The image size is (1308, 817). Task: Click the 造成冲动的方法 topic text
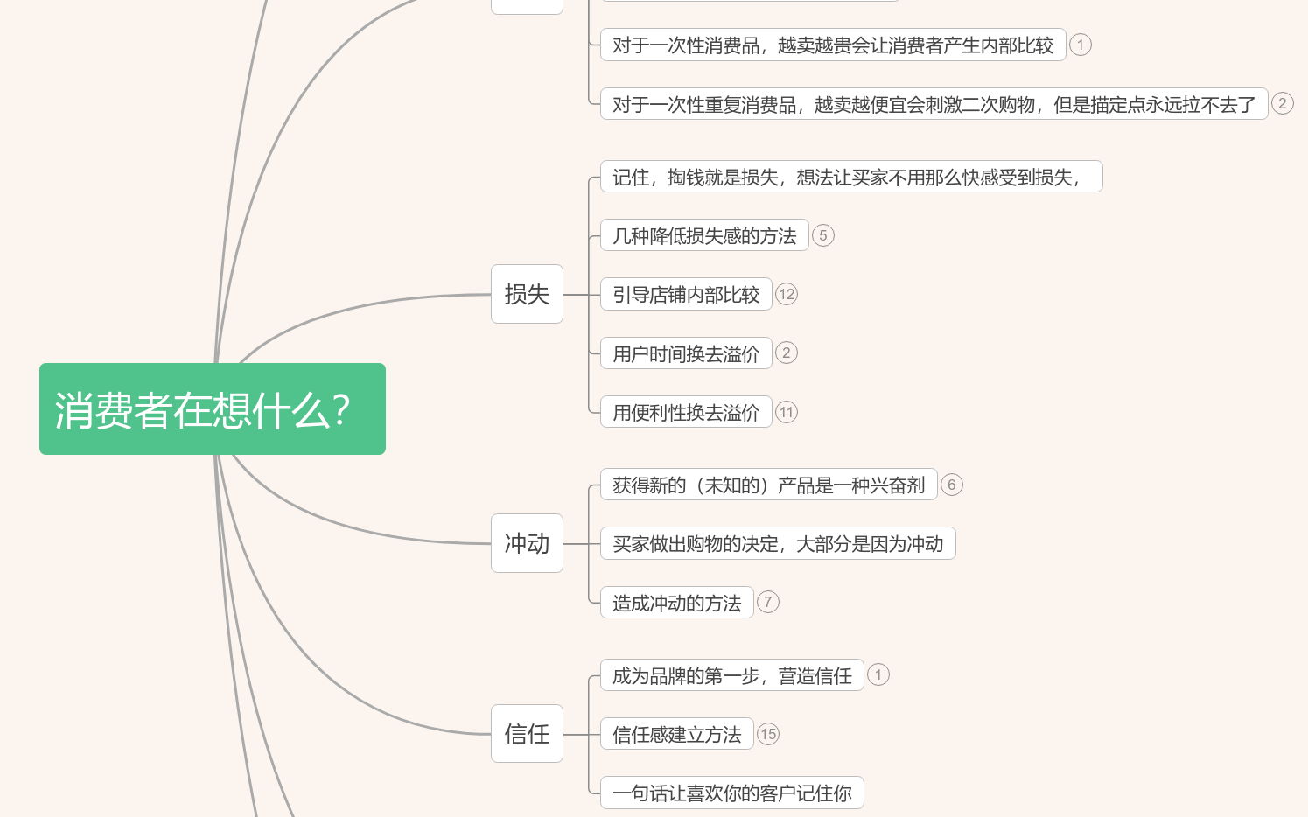tap(676, 602)
